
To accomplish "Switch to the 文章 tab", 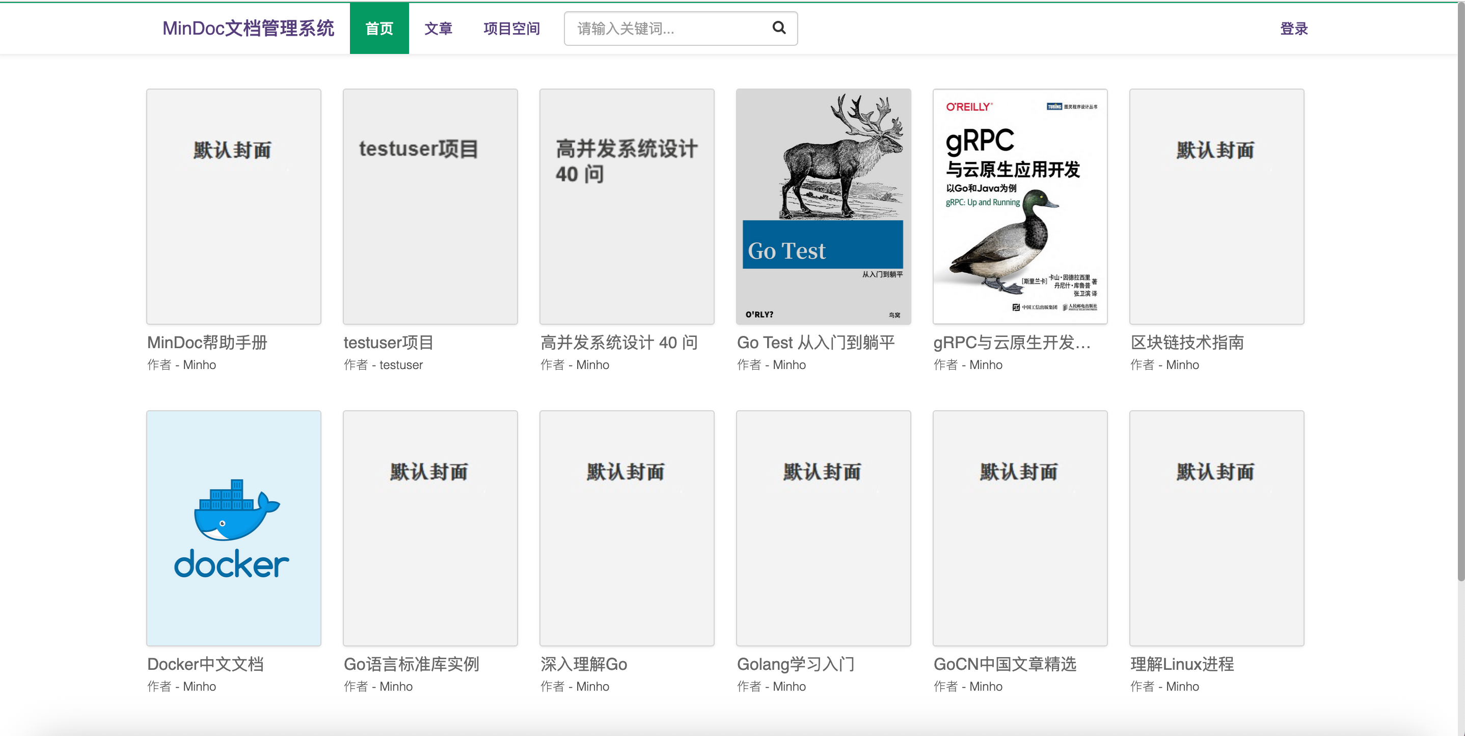I will tap(438, 29).
